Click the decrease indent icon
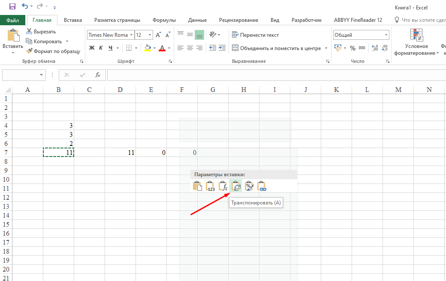446x281 pixels. pos(213,48)
